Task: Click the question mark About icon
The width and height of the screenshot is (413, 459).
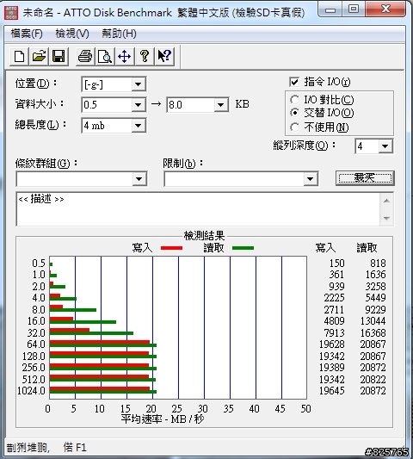Action: point(145,56)
